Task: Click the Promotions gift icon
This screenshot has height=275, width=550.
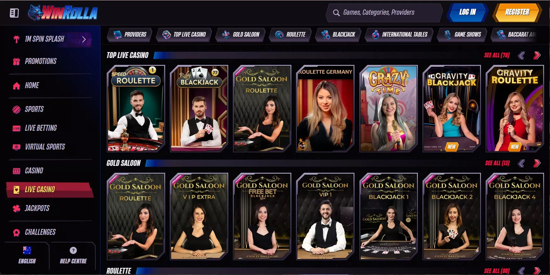Action: coord(16,61)
